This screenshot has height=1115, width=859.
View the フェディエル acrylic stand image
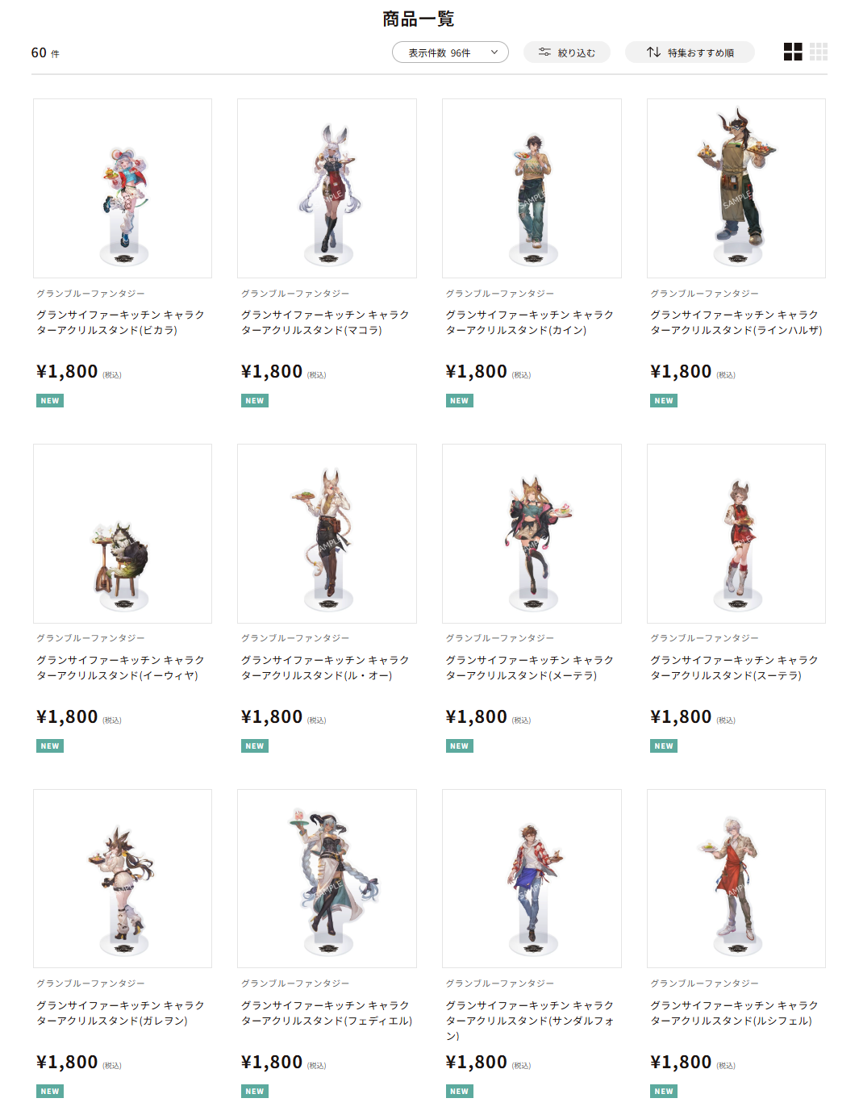(x=327, y=879)
